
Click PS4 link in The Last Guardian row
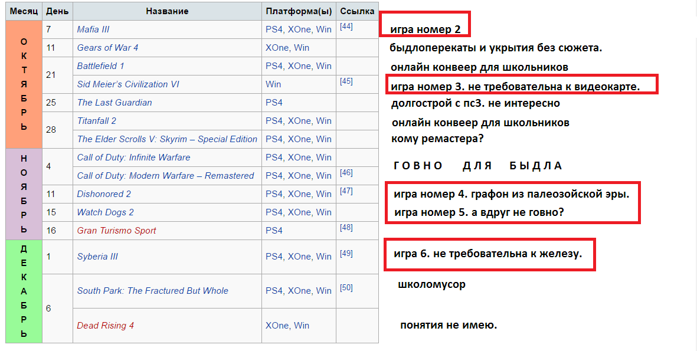click(274, 102)
